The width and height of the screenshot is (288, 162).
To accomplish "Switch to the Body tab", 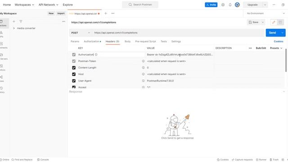I will [127, 41].
